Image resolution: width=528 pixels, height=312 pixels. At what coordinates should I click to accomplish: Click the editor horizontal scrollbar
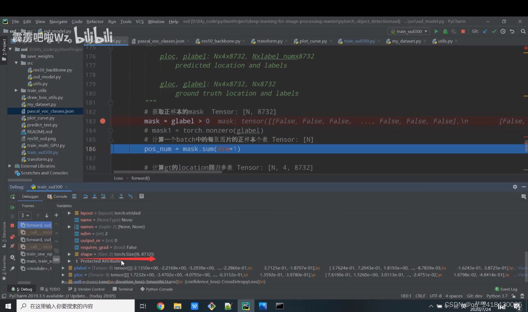tap(168, 172)
